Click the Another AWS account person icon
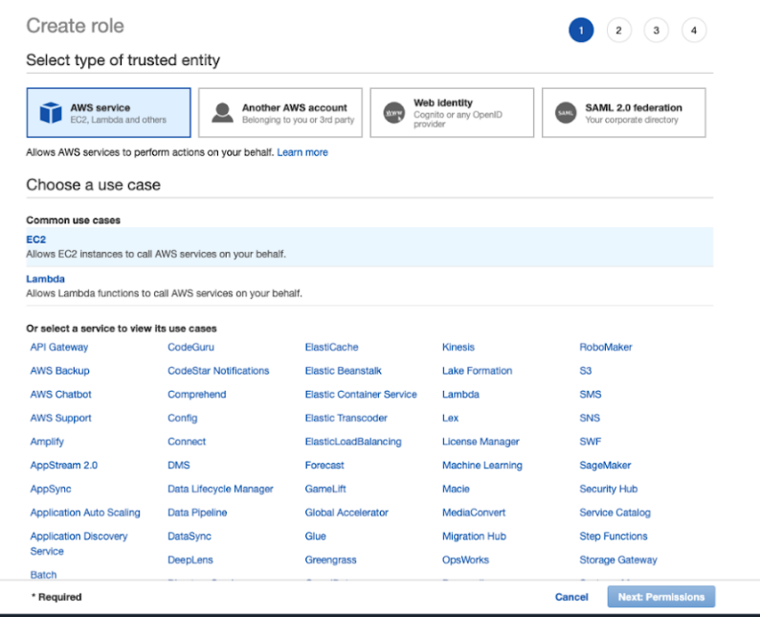Viewport: 760px width, 617px height. (222, 112)
